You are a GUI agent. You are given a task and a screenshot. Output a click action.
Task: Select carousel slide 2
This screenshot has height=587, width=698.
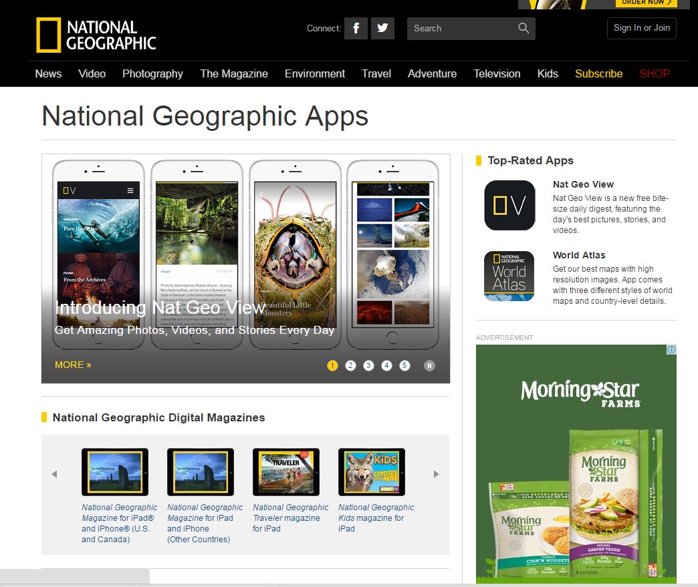[350, 365]
